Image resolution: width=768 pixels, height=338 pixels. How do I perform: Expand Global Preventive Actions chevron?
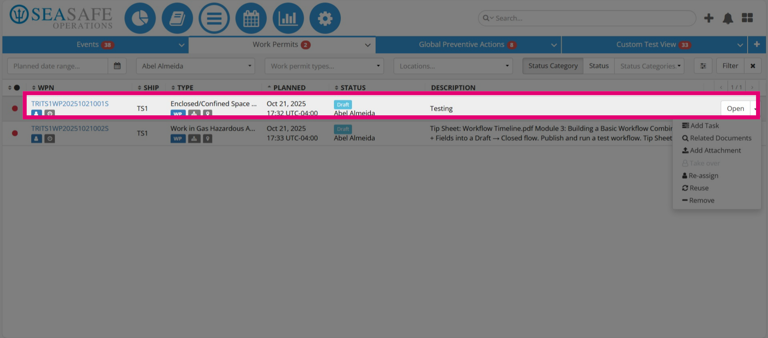click(554, 45)
